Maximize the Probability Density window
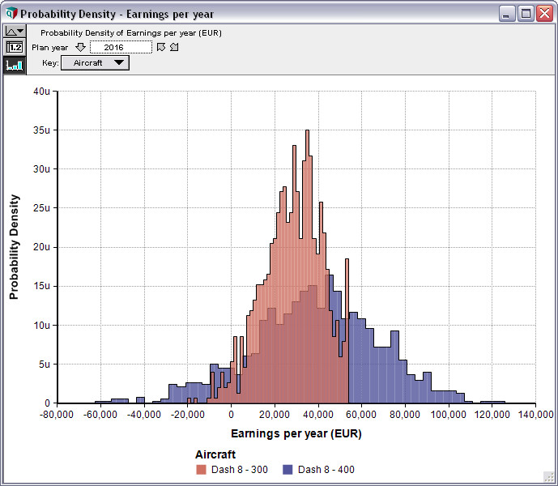Screen dimensions: 558x486 click(525, 14)
